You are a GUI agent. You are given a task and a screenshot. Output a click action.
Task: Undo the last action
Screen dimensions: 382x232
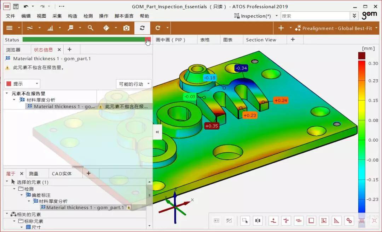point(26,6)
